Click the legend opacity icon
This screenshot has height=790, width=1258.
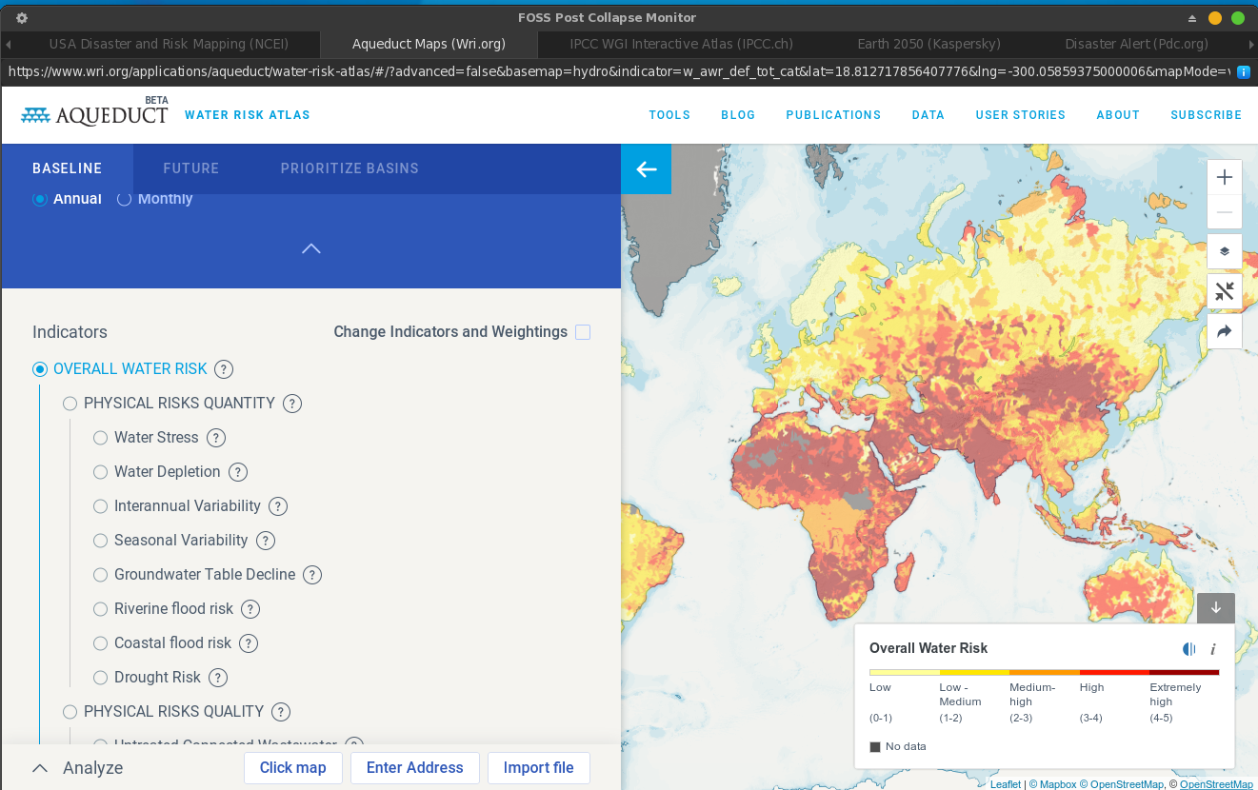[1188, 649]
